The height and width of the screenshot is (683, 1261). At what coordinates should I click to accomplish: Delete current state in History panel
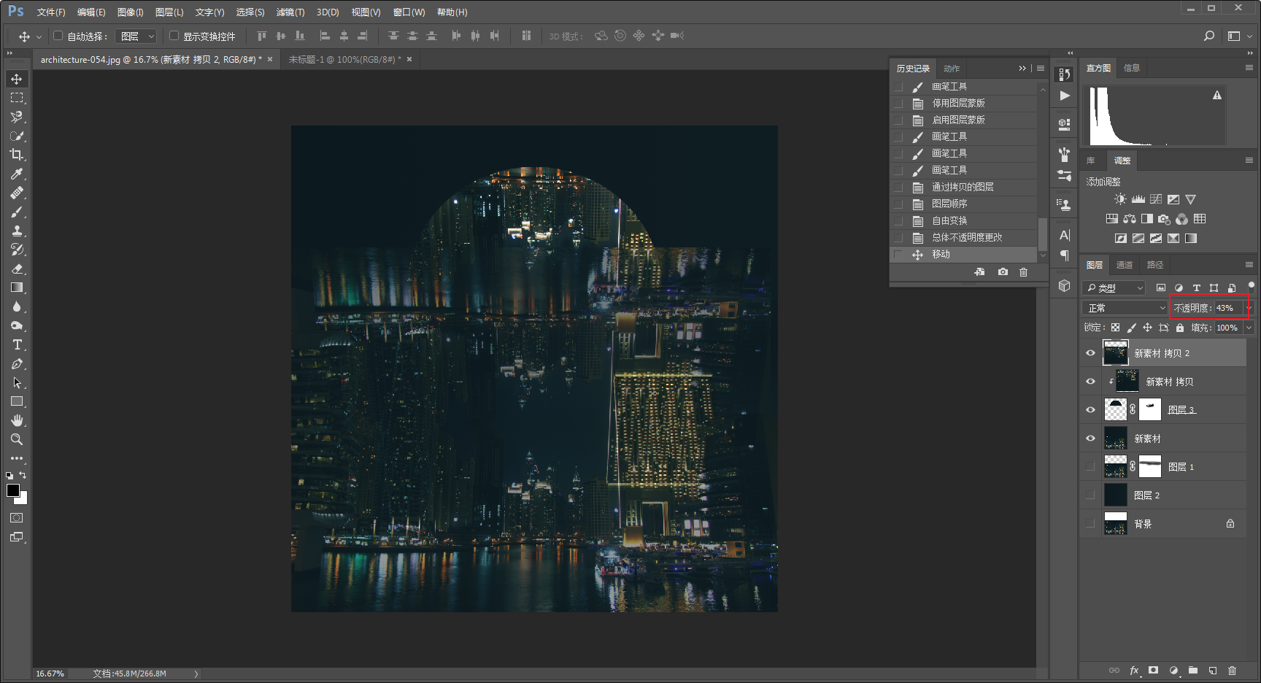[x=1024, y=272]
